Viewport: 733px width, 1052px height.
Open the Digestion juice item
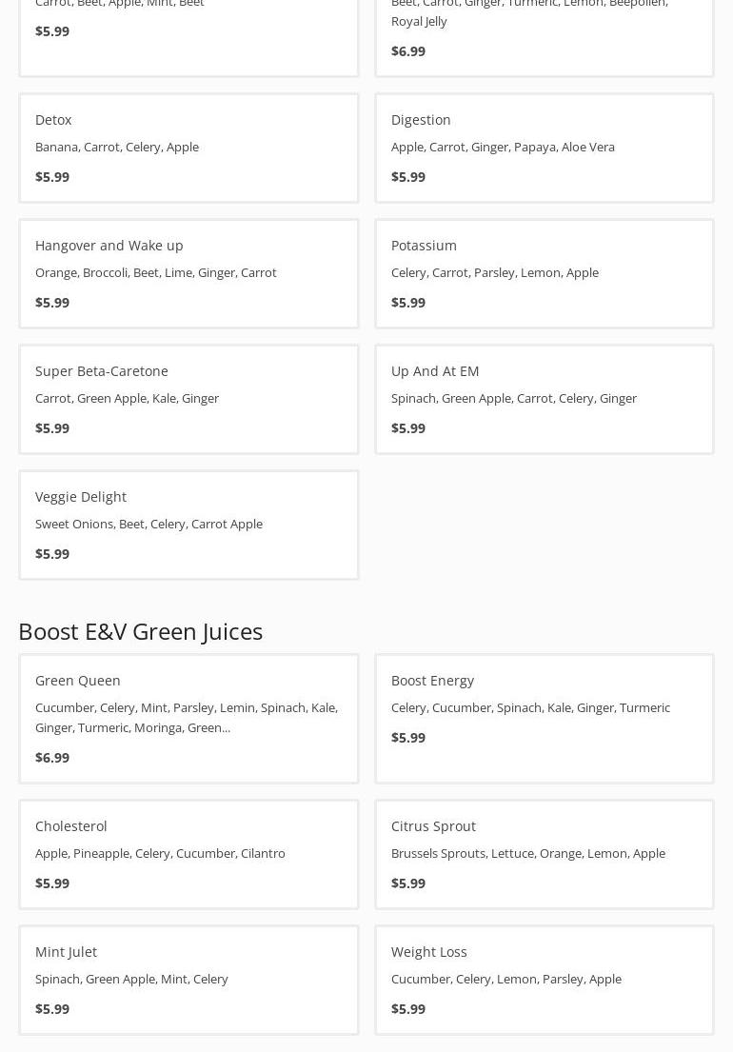545,148
